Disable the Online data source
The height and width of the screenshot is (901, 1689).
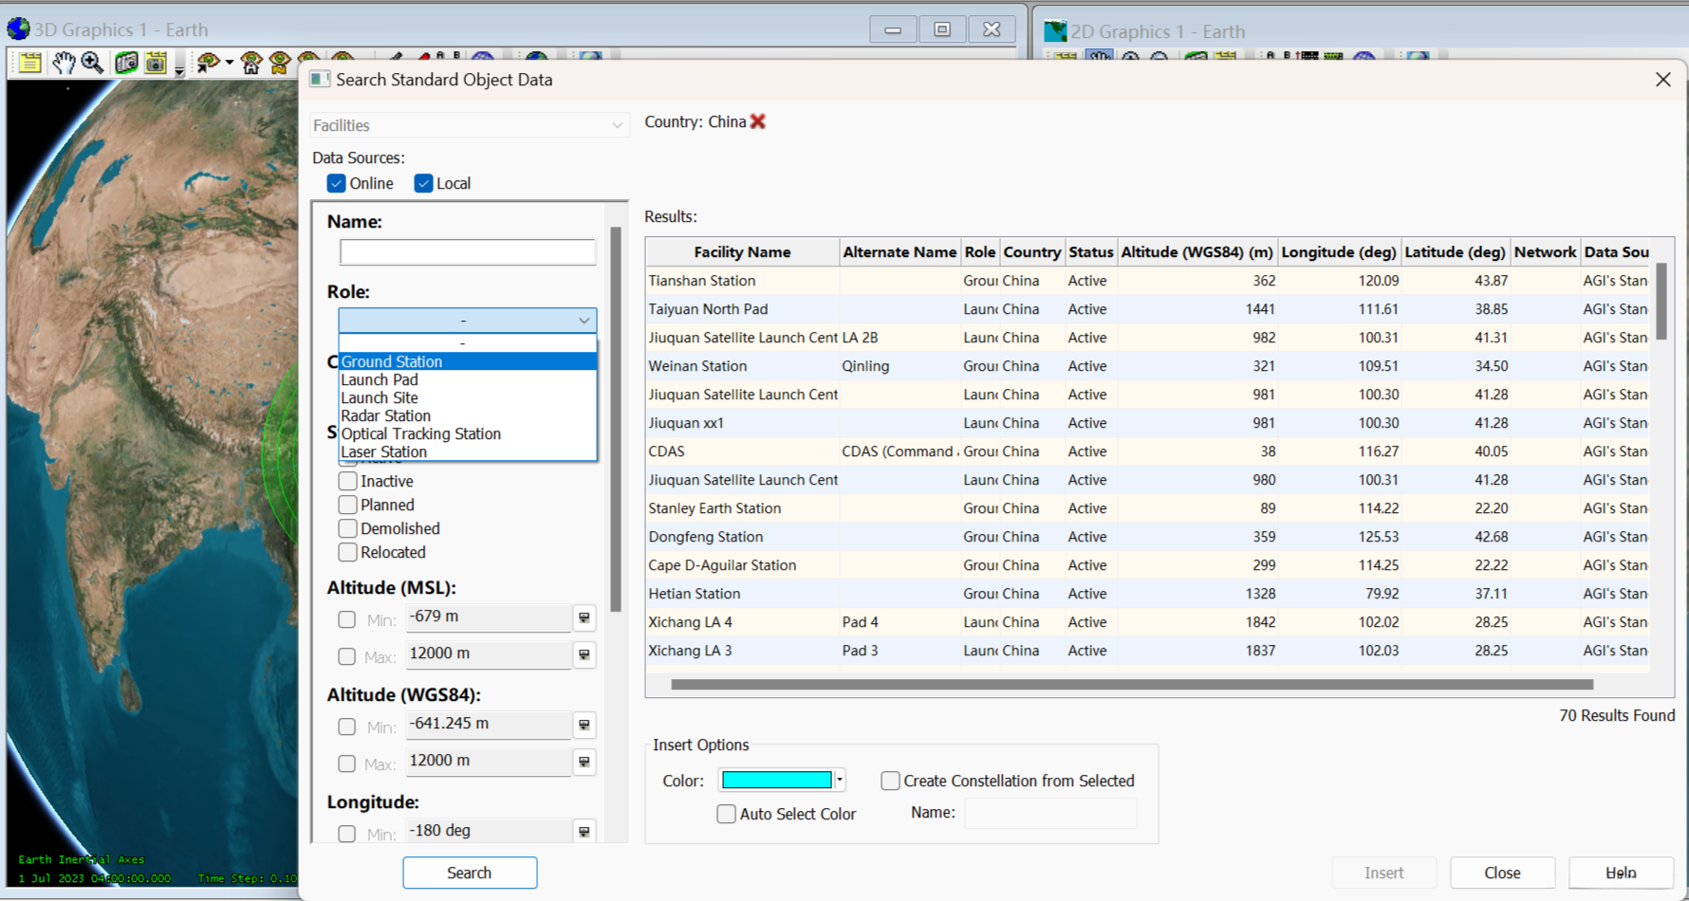tap(337, 184)
